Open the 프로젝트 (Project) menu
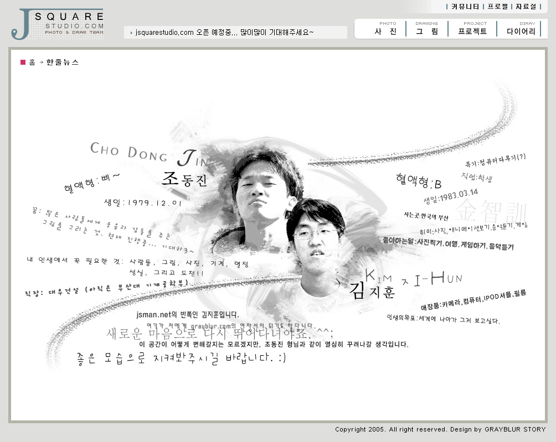The height and width of the screenshot is (442, 556). 472,29
